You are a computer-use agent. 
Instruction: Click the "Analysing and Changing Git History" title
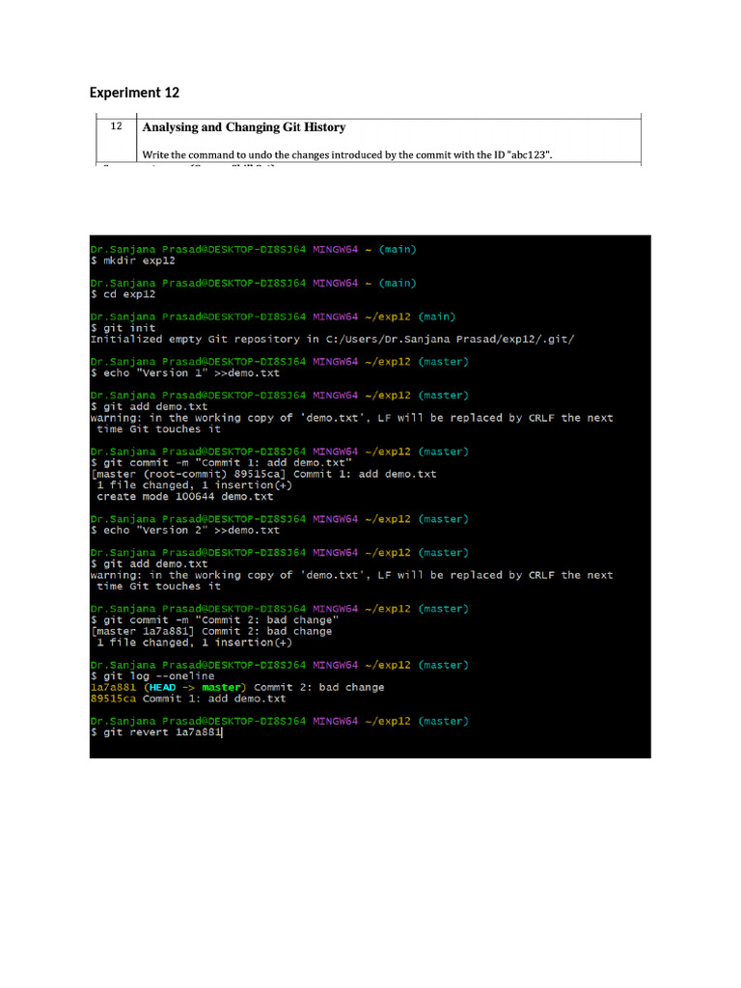(x=244, y=127)
